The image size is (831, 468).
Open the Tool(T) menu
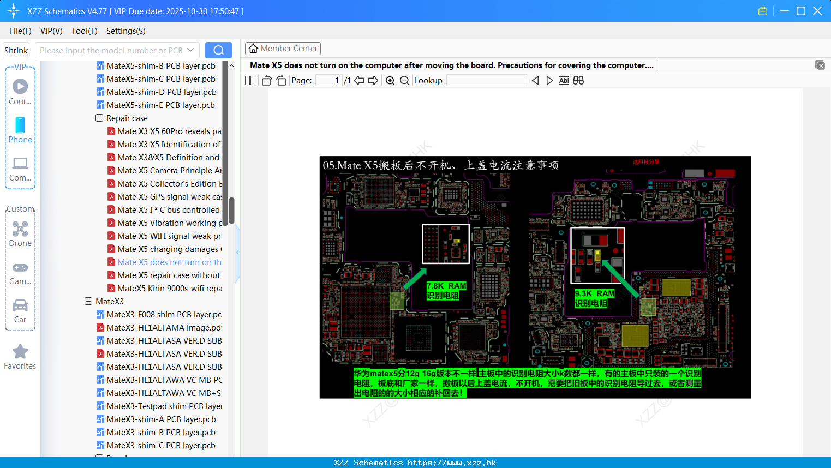click(x=84, y=31)
